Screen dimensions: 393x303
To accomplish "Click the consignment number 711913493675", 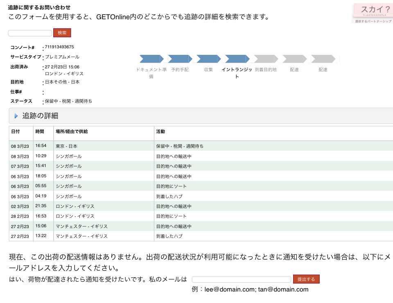I will [x=59, y=47].
